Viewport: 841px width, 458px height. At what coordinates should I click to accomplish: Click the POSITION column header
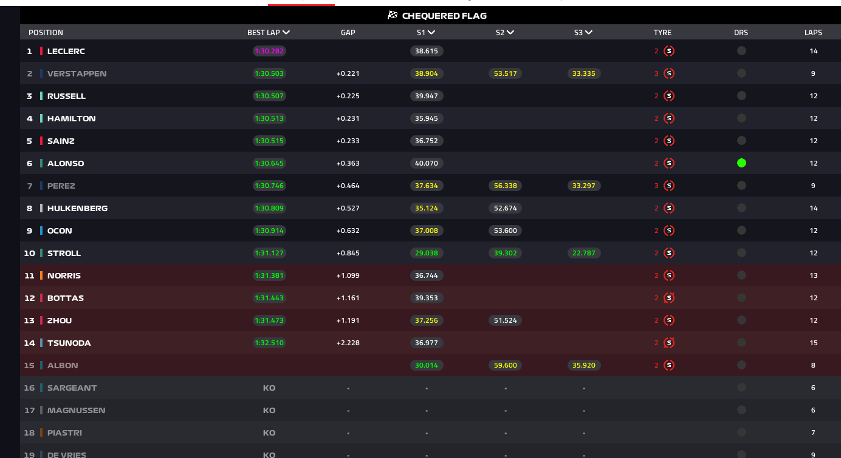click(46, 33)
